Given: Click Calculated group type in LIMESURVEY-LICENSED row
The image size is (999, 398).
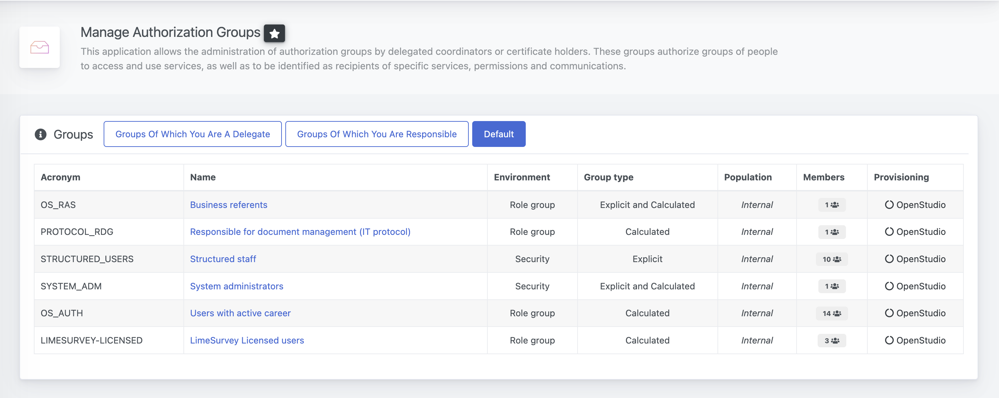Looking at the screenshot, I should click(647, 340).
